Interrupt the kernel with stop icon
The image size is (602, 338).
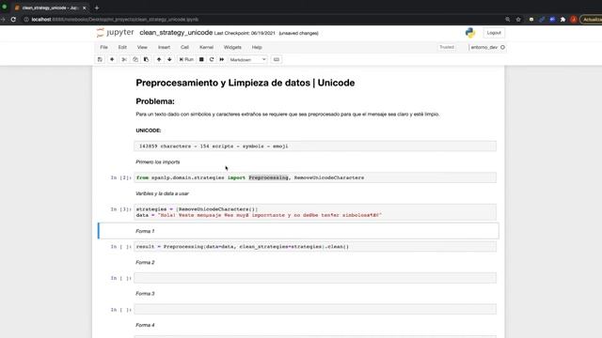tap(201, 59)
